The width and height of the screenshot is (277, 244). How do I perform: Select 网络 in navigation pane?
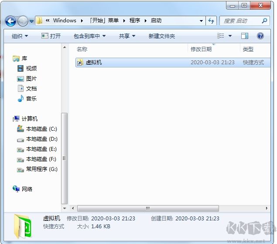27,189
